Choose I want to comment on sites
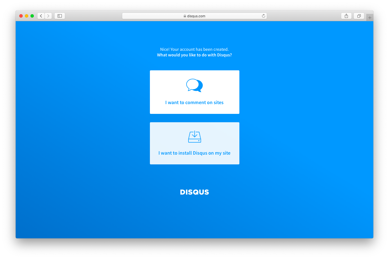389x259 pixels. click(195, 92)
